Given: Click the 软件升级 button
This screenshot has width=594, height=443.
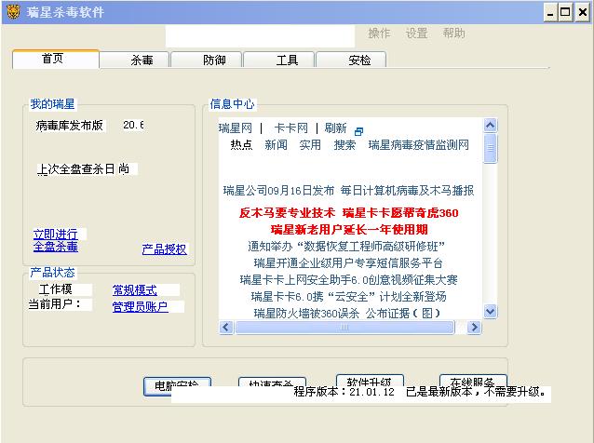Looking at the screenshot, I should pos(370,380).
